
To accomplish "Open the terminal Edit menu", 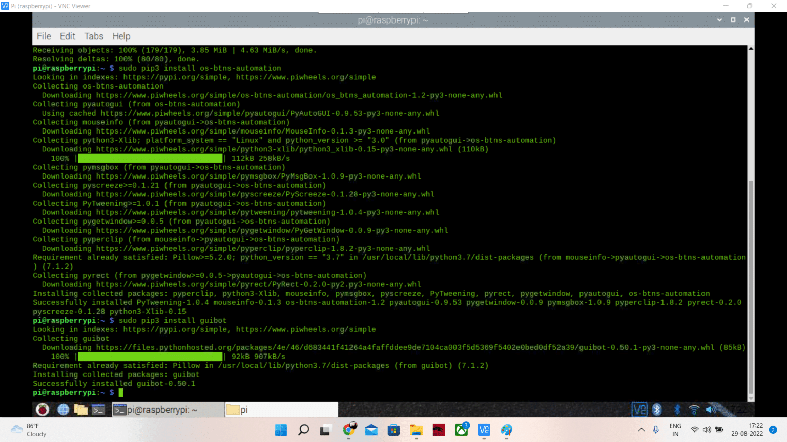I will (67, 36).
